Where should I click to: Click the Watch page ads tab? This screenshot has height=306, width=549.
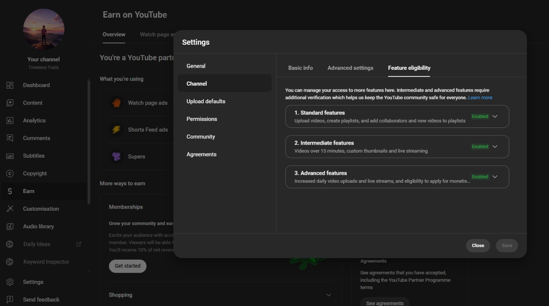(x=157, y=34)
